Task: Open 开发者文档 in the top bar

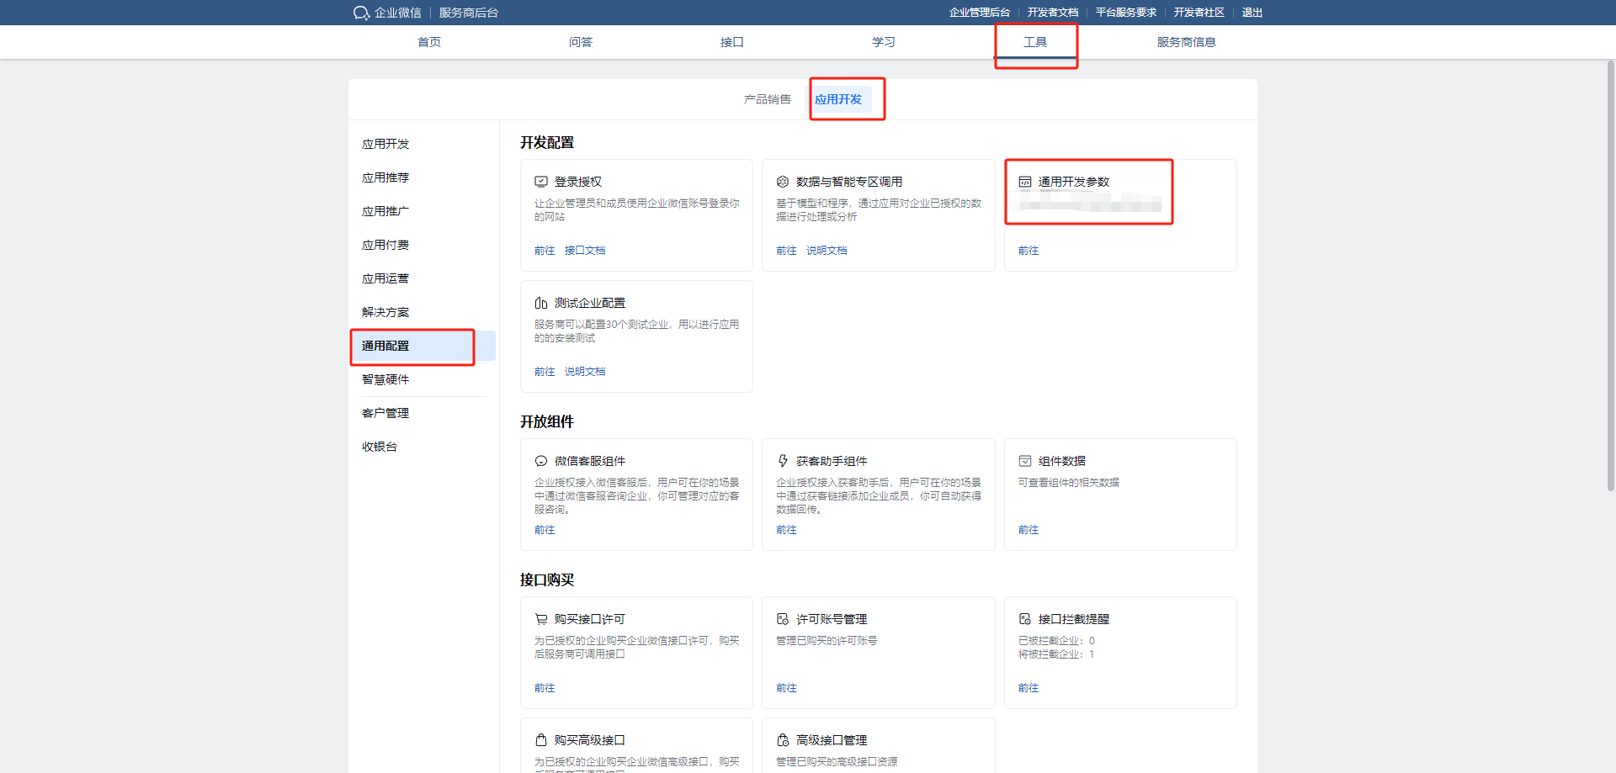Action: tap(1052, 13)
